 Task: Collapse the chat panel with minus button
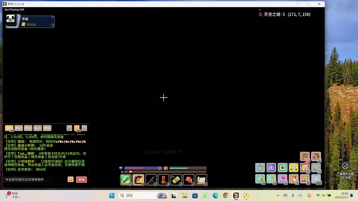coord(77,128)
